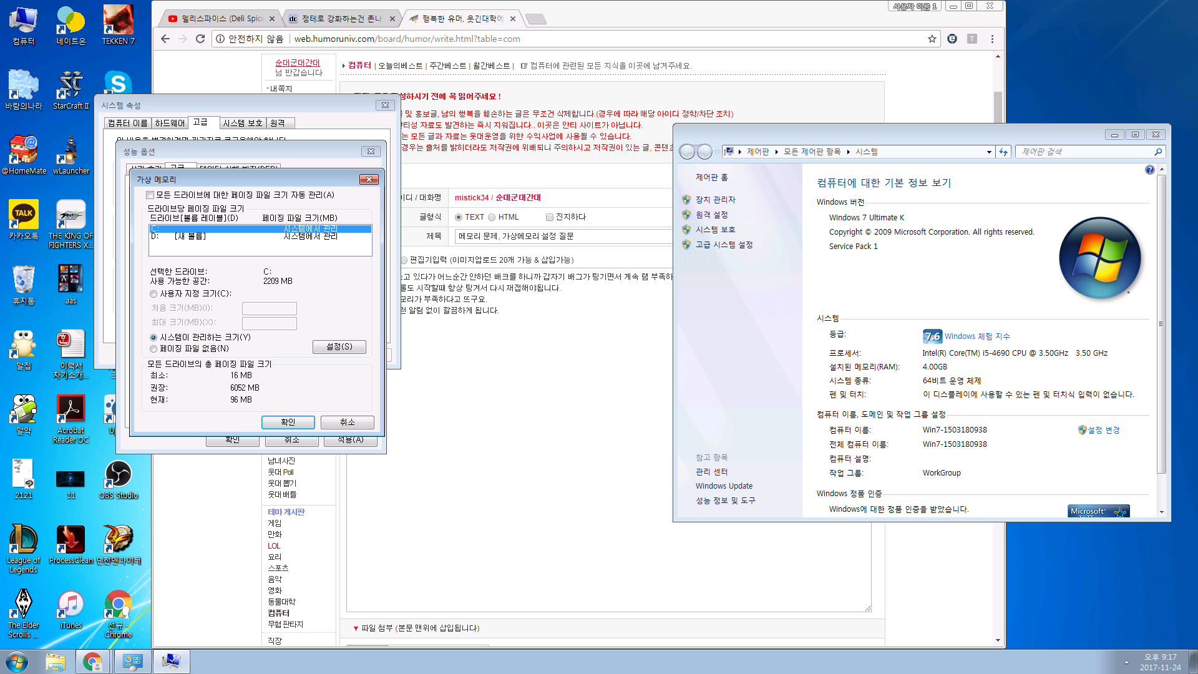Open the Chrome three-dot menu

pos(992,39)
